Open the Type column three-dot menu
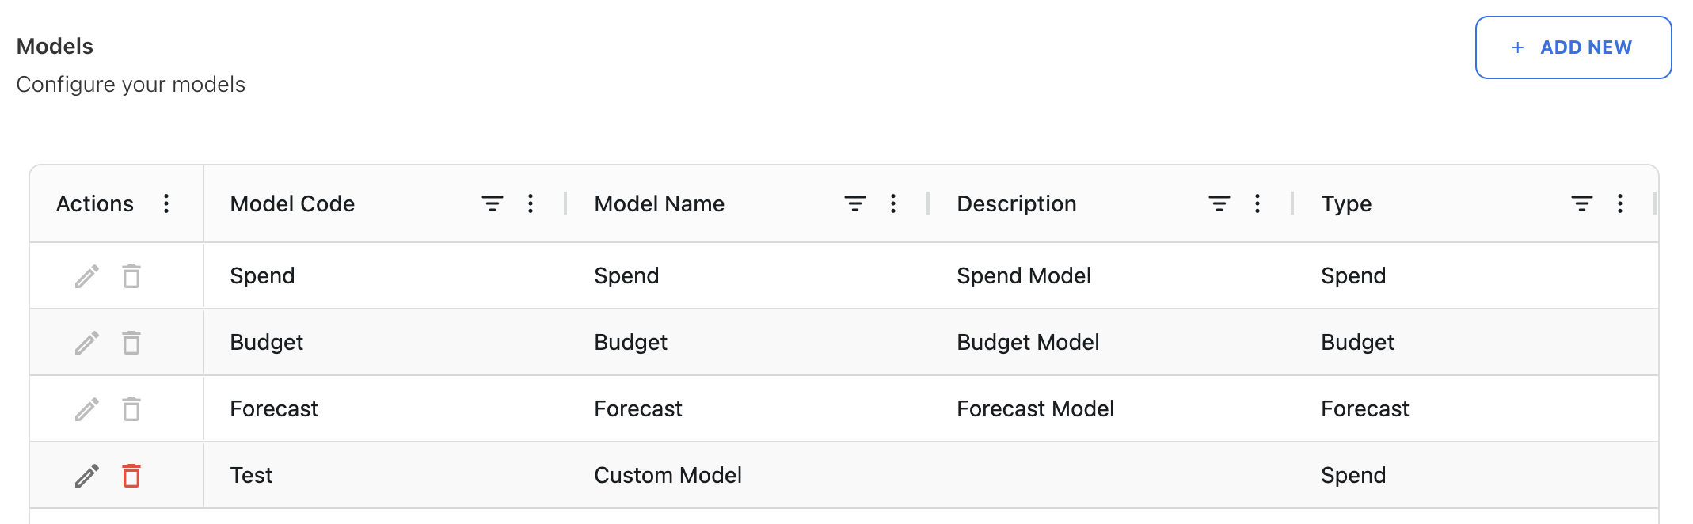1693x524 pixels. tap(1619, 203)
